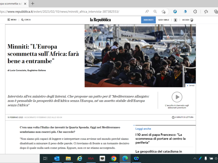This screenshot has height=163, width=218.
Task: Open Task View in the taskbar
Action: click(45, 158)
